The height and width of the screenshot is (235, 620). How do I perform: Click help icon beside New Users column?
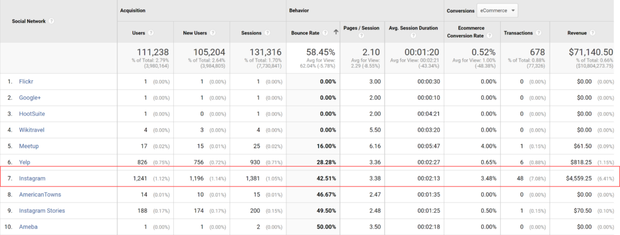pyautogui.click(x=213, y=33)
